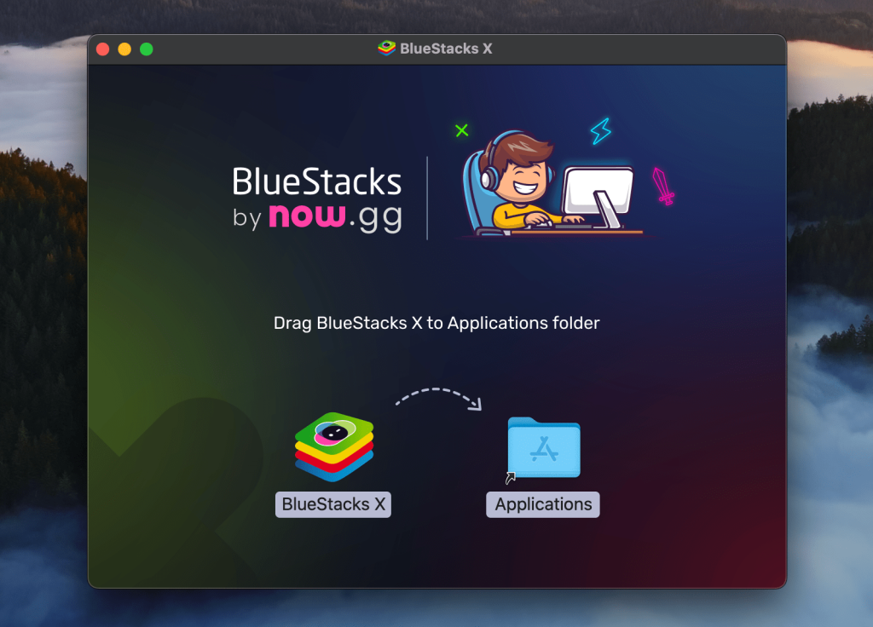873x627 pixels.
Task: Click the Applications folder icon
Action: pos(543,447)
